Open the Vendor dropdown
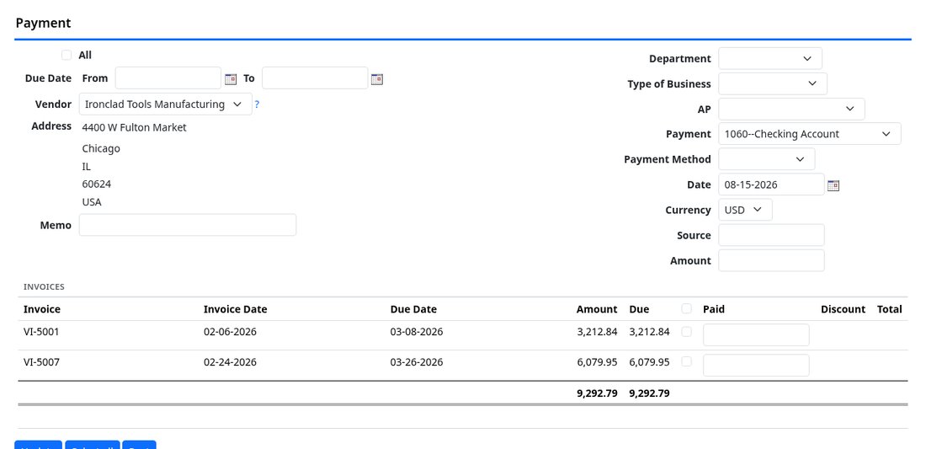The width and height of the screenshot is (926, 449). pyautogui.click(x=165, y=104)
